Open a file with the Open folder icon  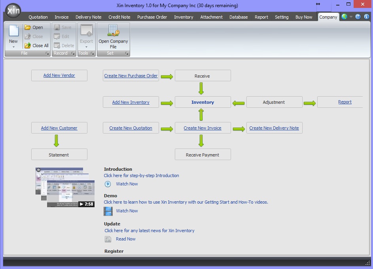[x=28, y=27]
